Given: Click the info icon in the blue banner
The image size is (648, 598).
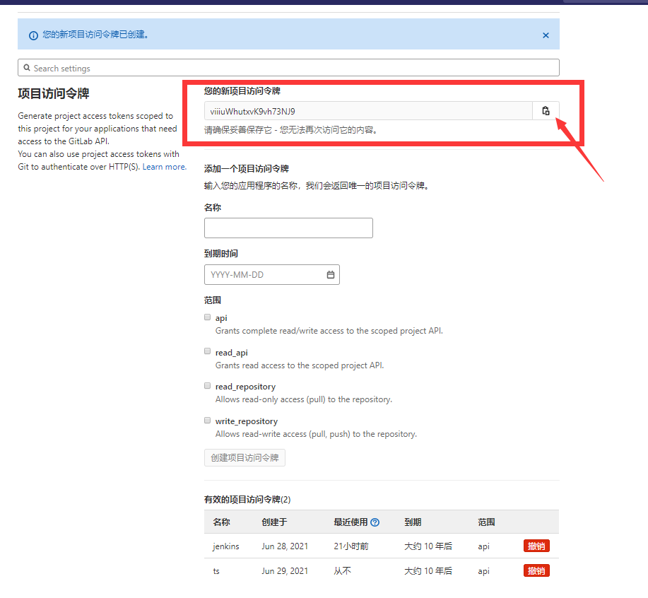Looking at the screenshot, I should pyautogui.click(x=33, y=35).
